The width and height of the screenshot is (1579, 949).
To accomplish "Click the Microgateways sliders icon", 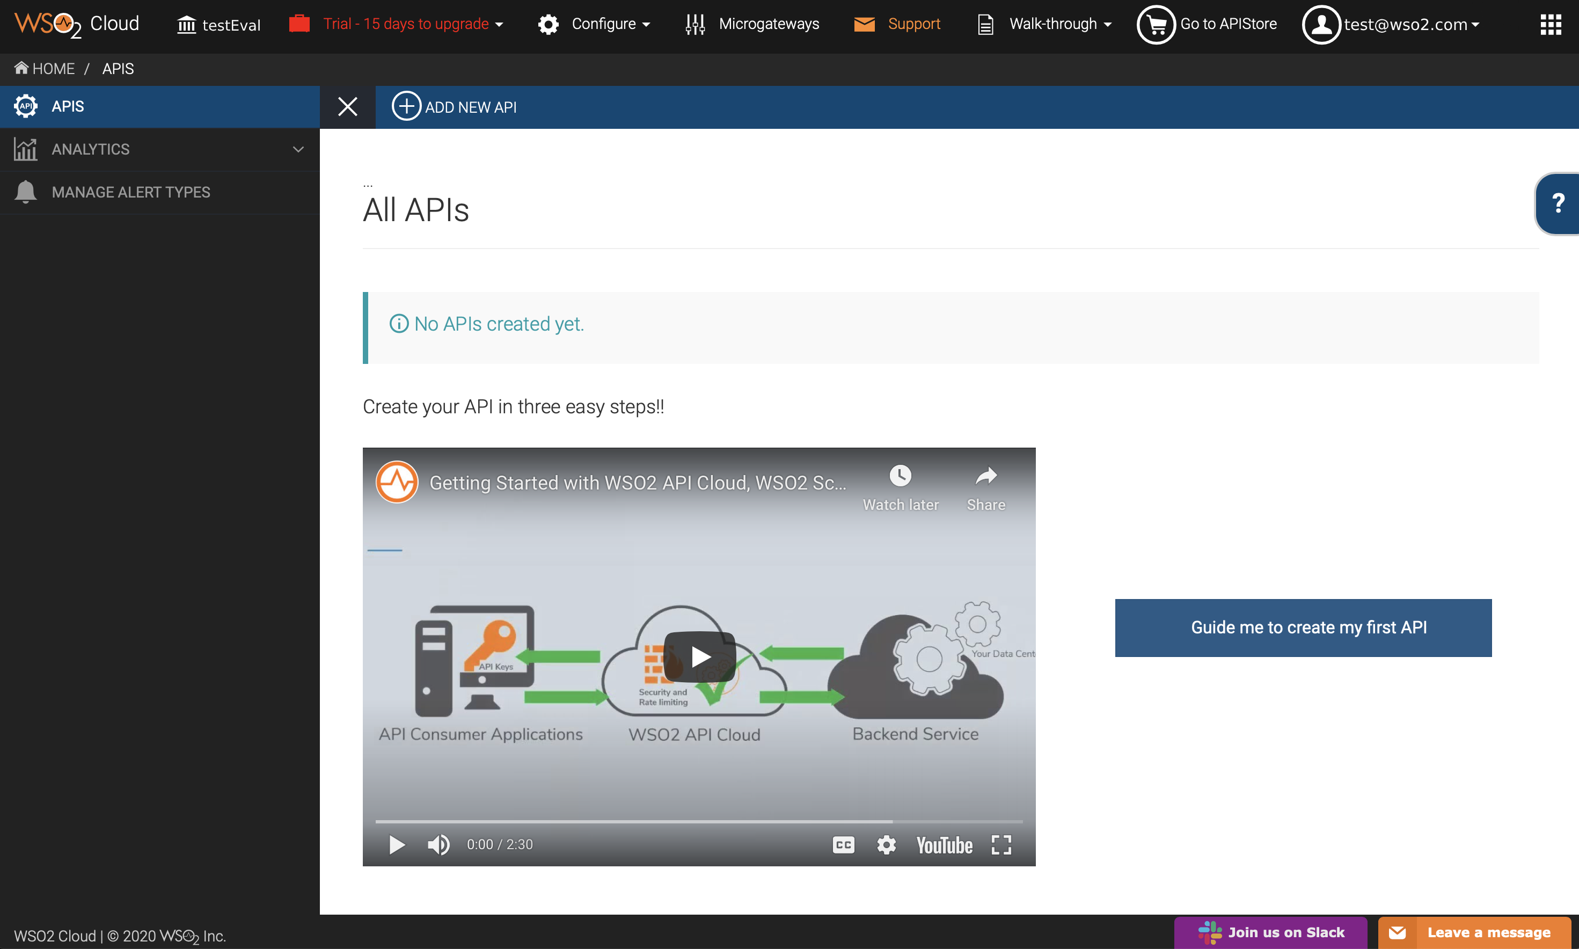I will coord(695,24).
